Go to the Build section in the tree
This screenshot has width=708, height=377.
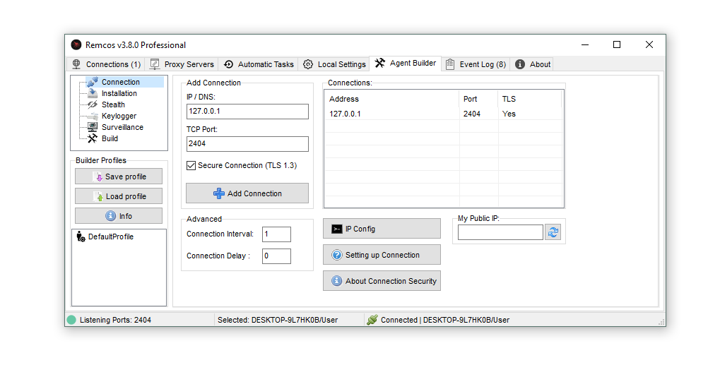pyautogui.click(x=110, y=138)
